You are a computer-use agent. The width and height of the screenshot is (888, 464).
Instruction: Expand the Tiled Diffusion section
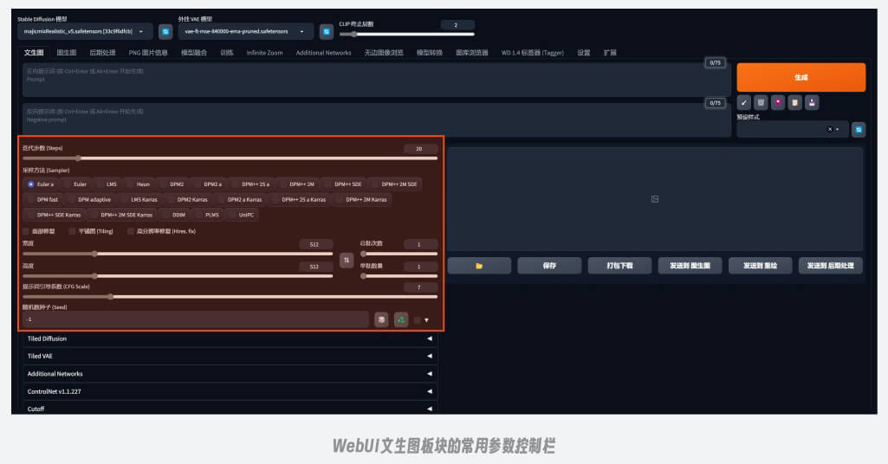230,338
